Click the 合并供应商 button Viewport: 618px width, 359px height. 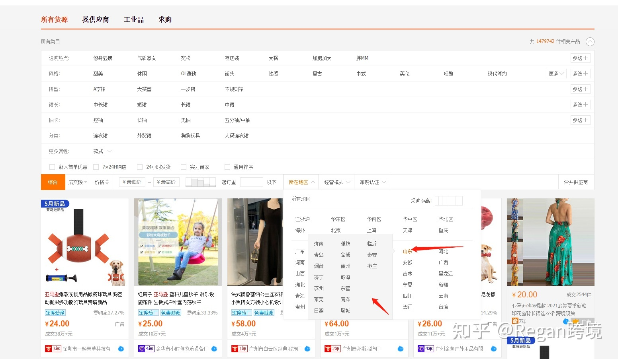(x=576, y=182)
